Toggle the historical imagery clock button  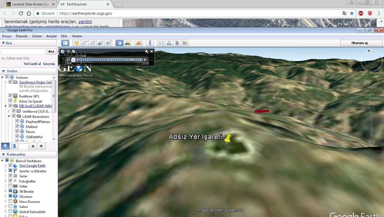[x=120, y=43]
